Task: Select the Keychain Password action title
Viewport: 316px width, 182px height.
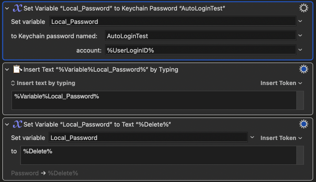Action: coord(124,9)
